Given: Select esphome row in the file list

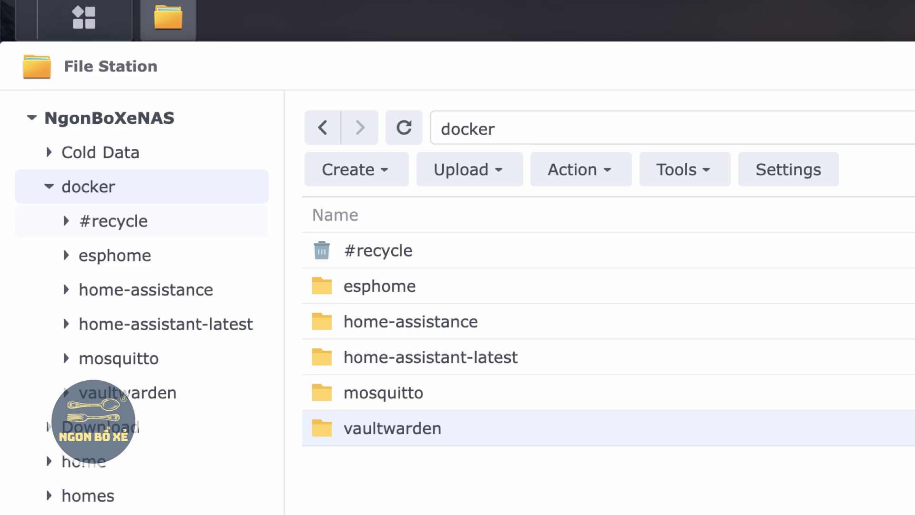Looking at the screenshot, I should pos(609,286).
